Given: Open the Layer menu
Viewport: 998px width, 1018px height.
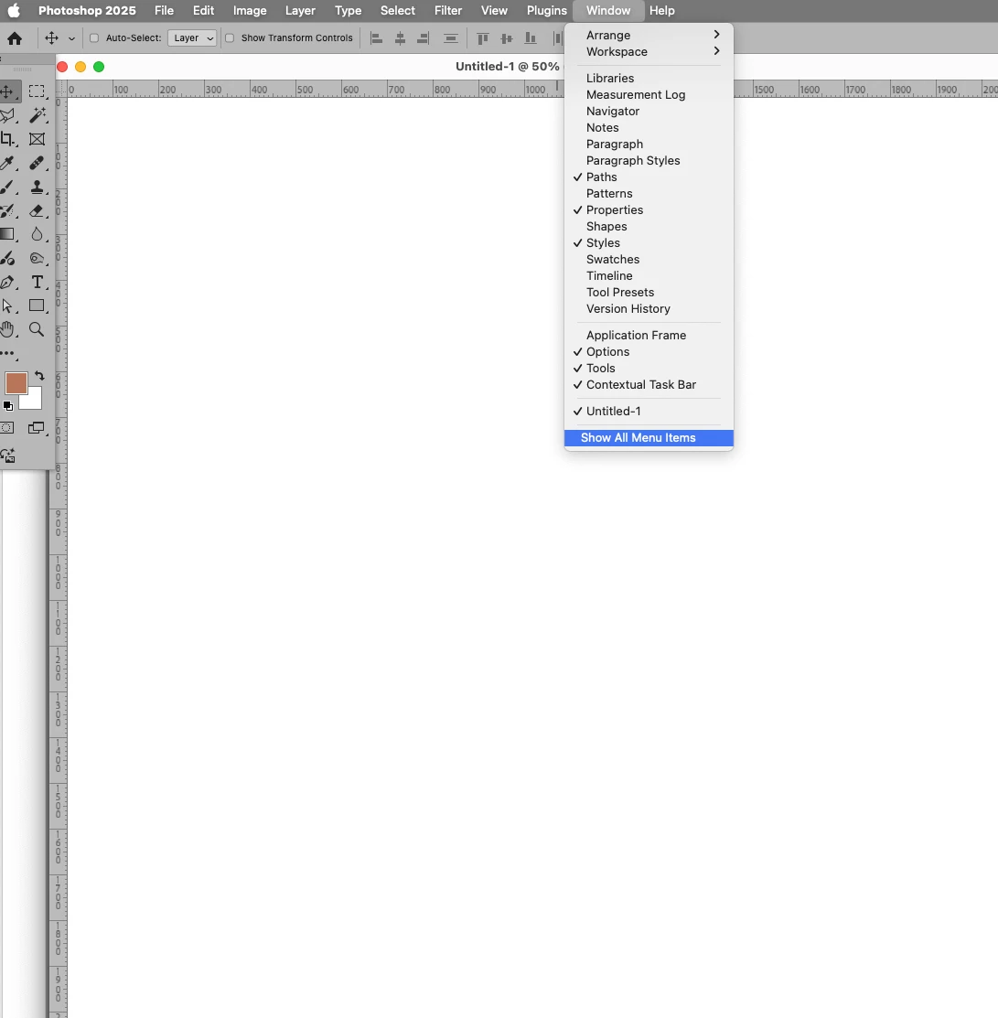Looking at the screenshot, I should click(x=300, y=10).
